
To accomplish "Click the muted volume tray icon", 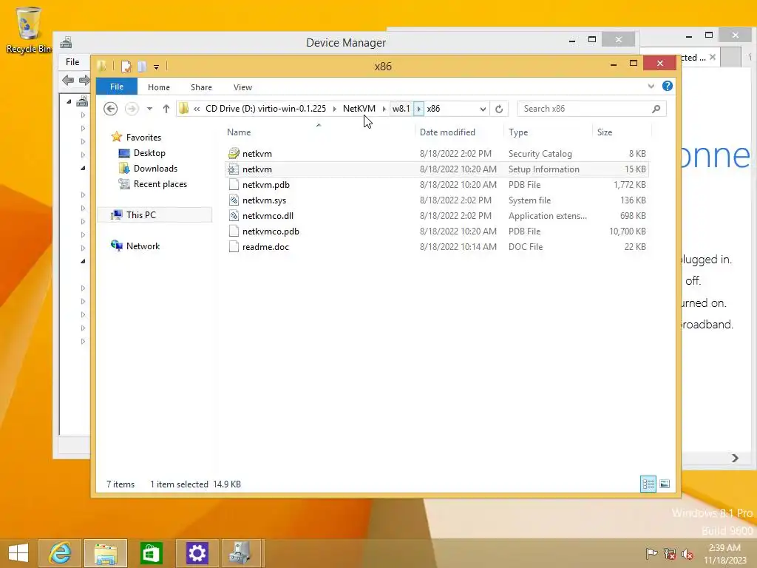I will [x=688, y=553].
